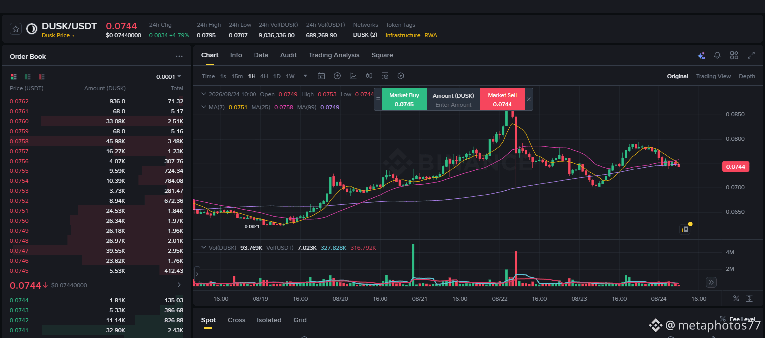The width and height of the screenshot is (765, 338).
Task: Select the 1H time interval
Action: [252, 76]
